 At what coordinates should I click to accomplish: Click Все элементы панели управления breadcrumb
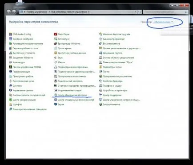[69, 12]
